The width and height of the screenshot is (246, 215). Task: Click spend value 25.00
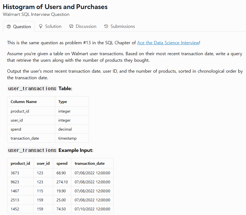pyautogui.click(x=62, y=200)
